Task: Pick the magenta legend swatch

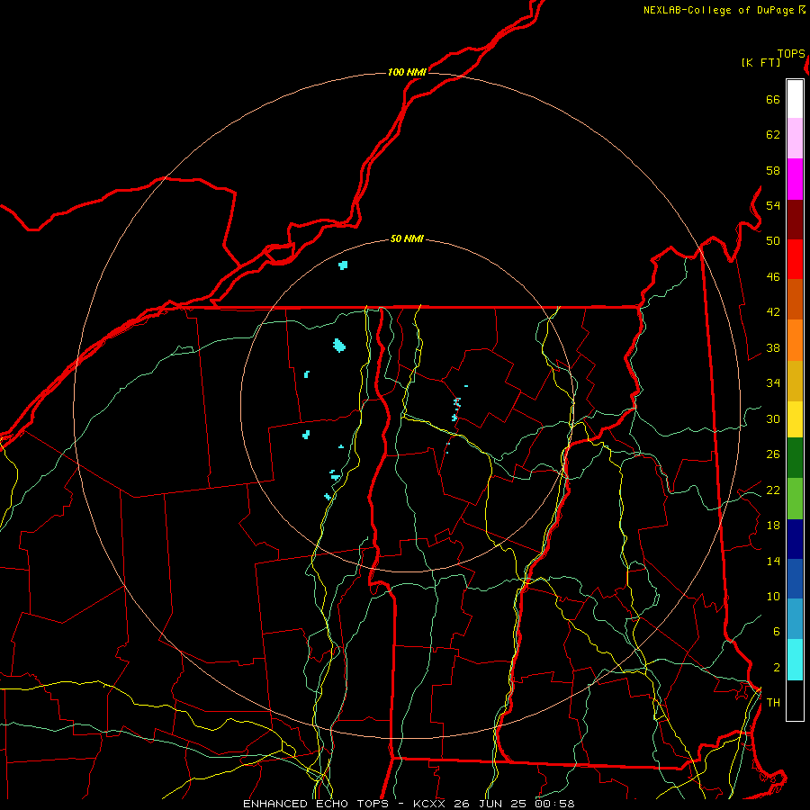Action: pyautogui.click(x=795, y=179)
